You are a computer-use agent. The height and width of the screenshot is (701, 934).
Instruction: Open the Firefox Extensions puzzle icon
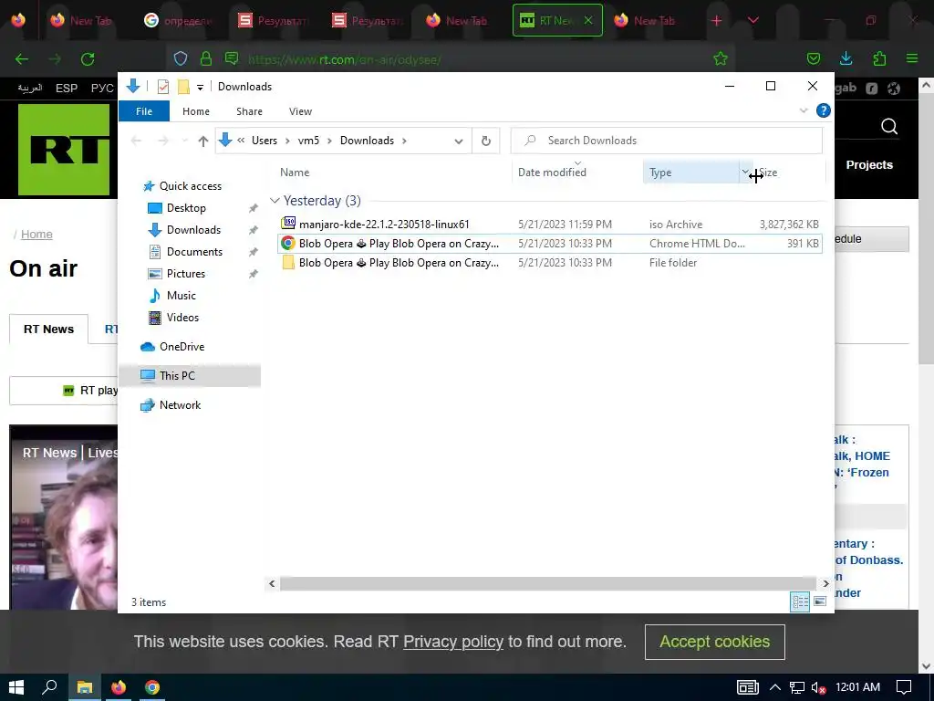(879, 58)
